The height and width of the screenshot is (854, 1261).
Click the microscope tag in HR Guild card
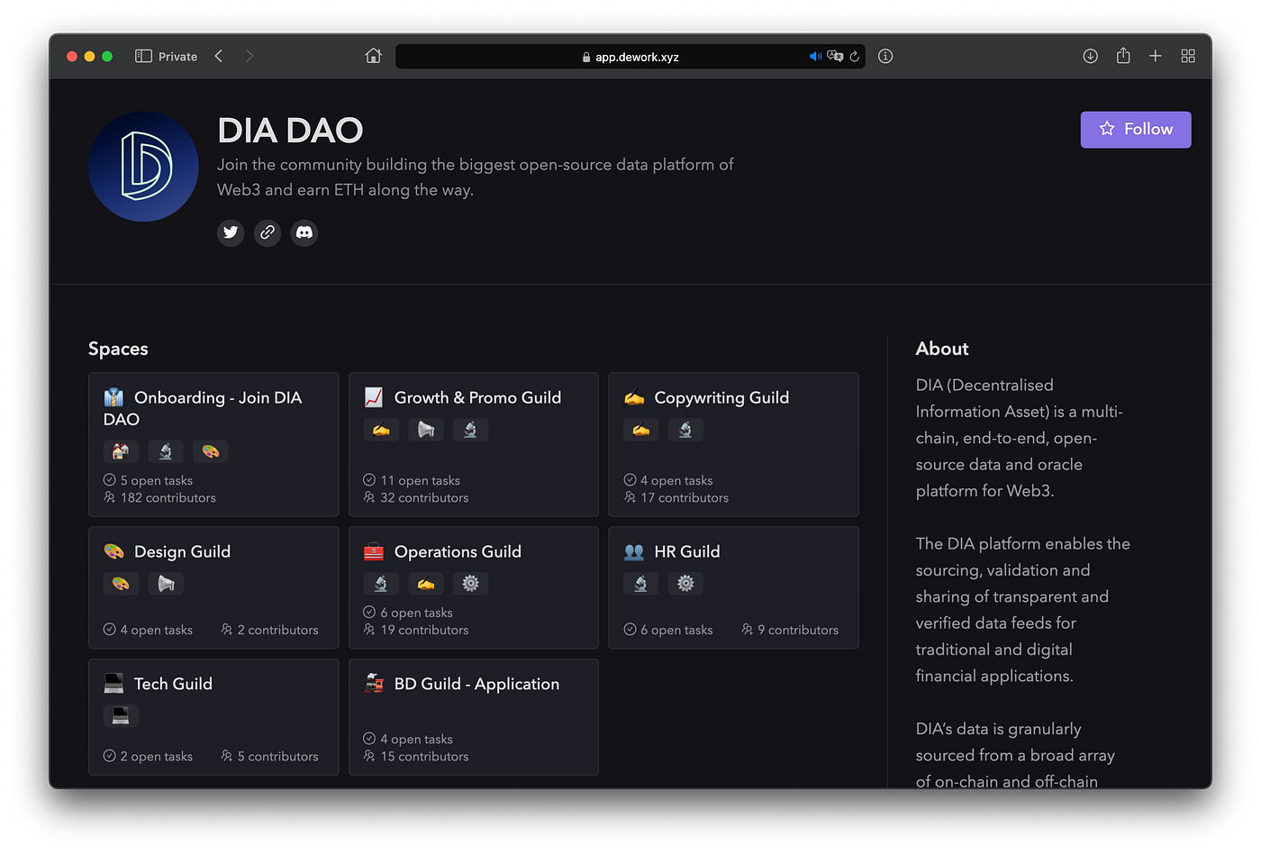(640, 584)
